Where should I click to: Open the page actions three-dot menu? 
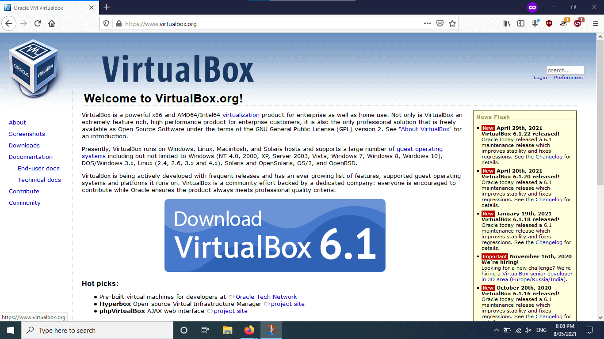click(428, 23)
